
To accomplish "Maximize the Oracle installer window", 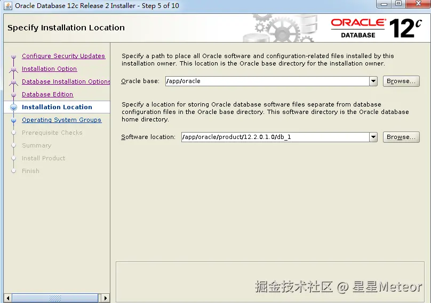I will (x=398, y=4).
